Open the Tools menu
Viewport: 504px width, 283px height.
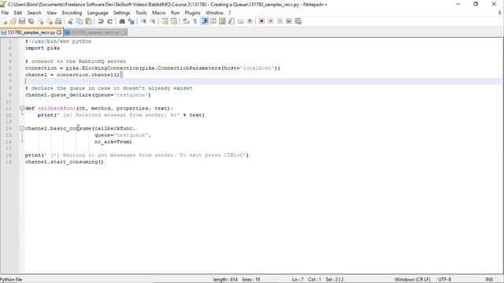(x=141, y=13)
